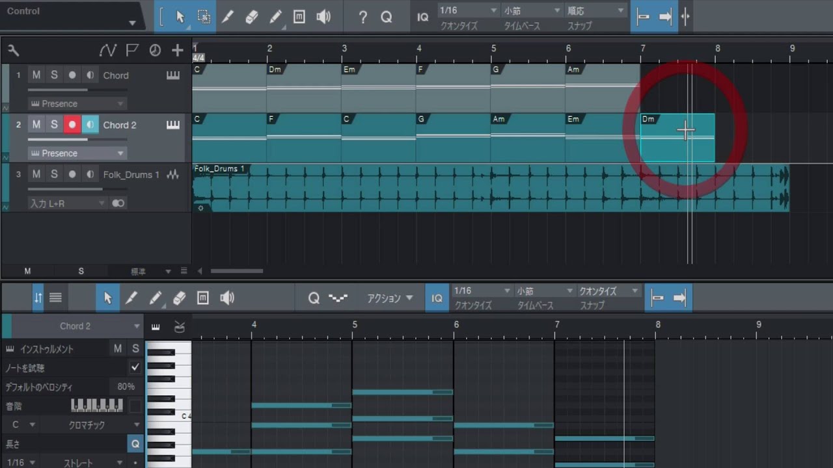
Task: Select the Dm chord event on the Chord 2 track
Action: 677,138
